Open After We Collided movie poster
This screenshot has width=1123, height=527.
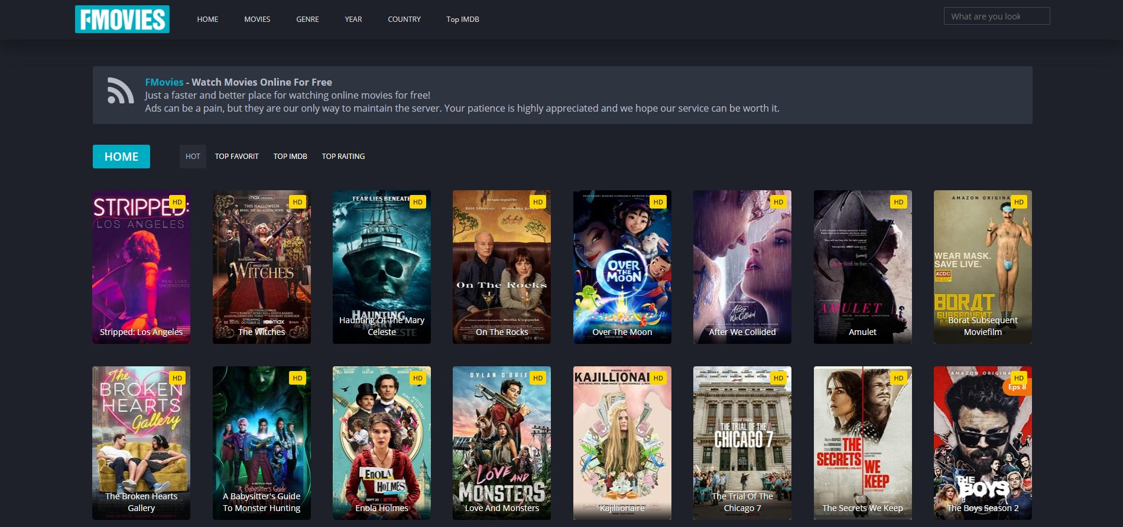[x=742, y=267]
